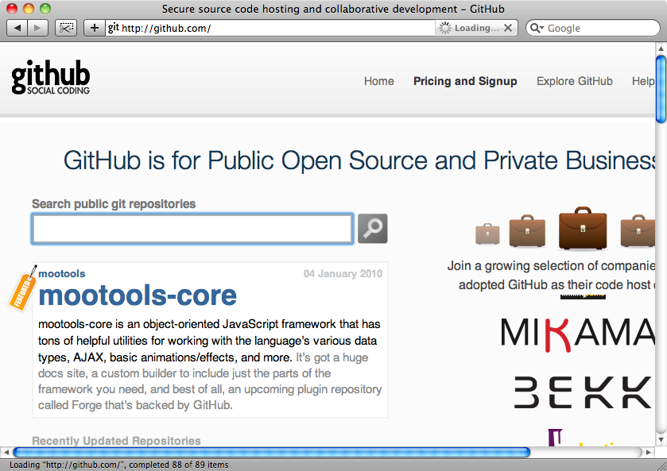The height and width of the screenshot is (471, 667).
Task: Click the loading spinner indicator
Action: point(445,28)
